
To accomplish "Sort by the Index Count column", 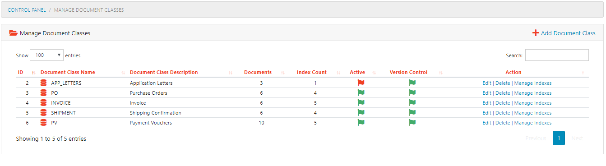I will (315, 72).
